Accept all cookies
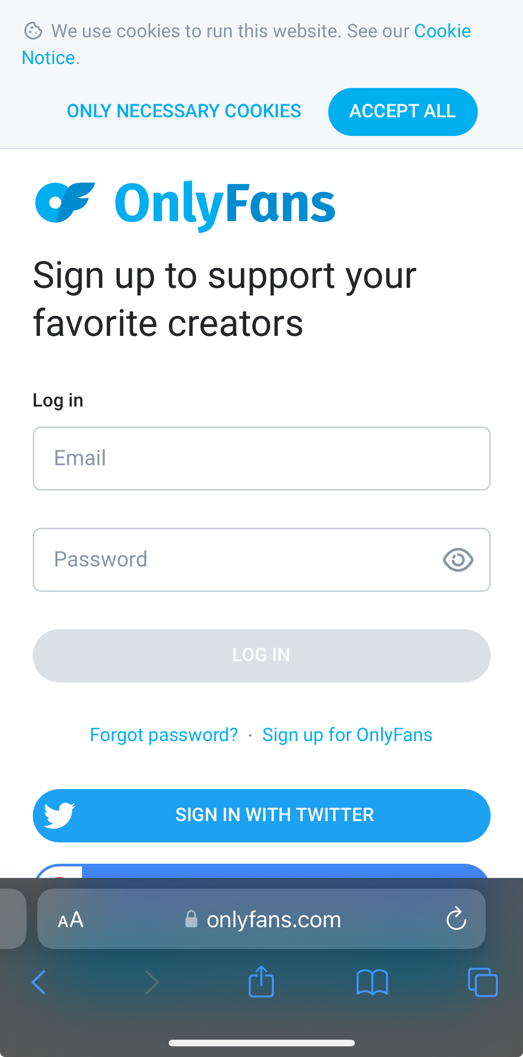The width and height of the screenshot is (523, 1057). tap(403, 112)
